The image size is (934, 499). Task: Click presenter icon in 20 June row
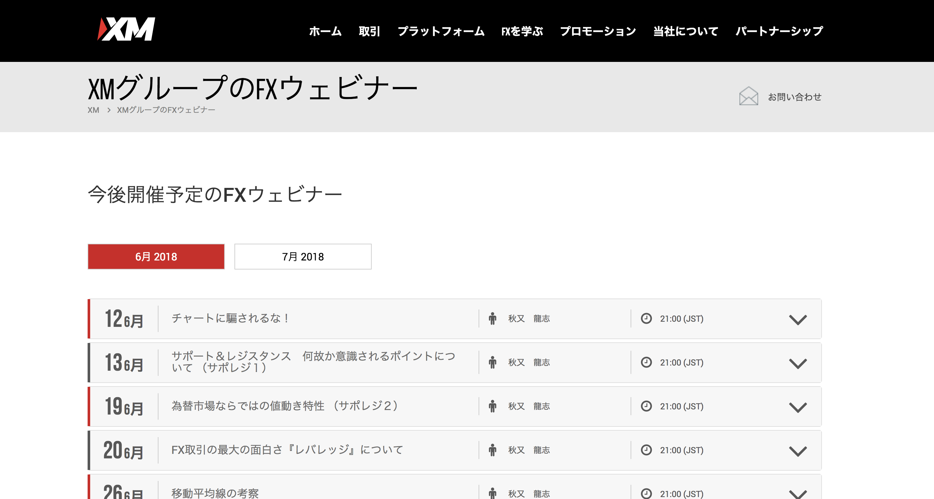click(x=492, y=450)
